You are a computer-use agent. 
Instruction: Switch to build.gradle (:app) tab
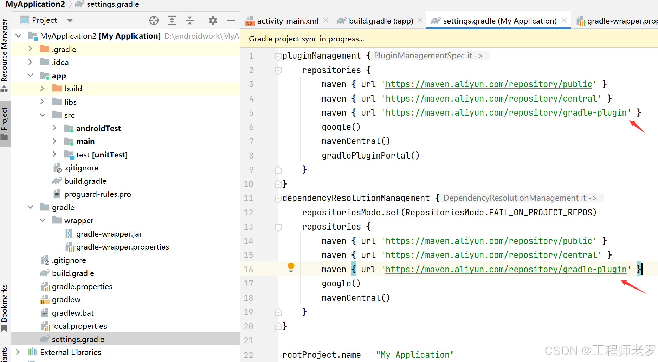381,21
